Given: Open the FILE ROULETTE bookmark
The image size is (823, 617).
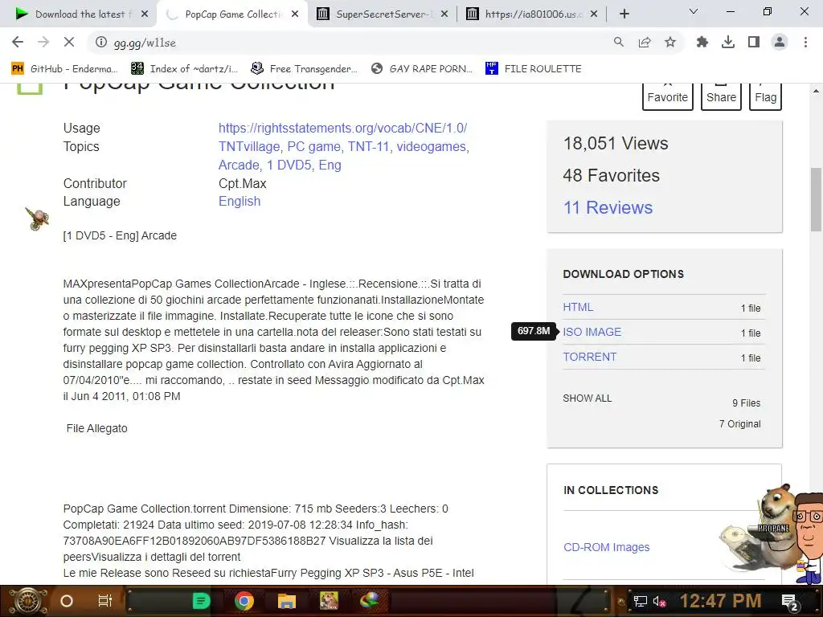Looking at the screenshot, I should point(534,69).
